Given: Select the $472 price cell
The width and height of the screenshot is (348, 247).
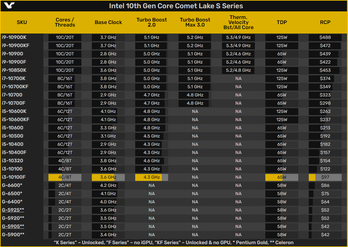Looking at the screenshot, I should 325,46.
